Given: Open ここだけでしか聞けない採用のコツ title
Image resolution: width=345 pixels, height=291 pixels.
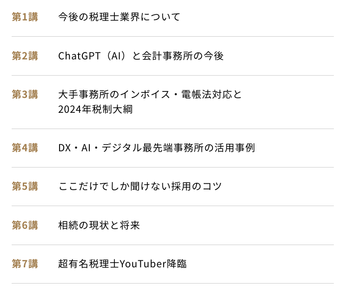Looking at the screenshot, I should [x=140, y=186].
